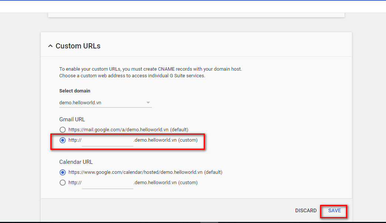
Task: Choose the custom Calendar URL radio button
Action: coord(63,183)
